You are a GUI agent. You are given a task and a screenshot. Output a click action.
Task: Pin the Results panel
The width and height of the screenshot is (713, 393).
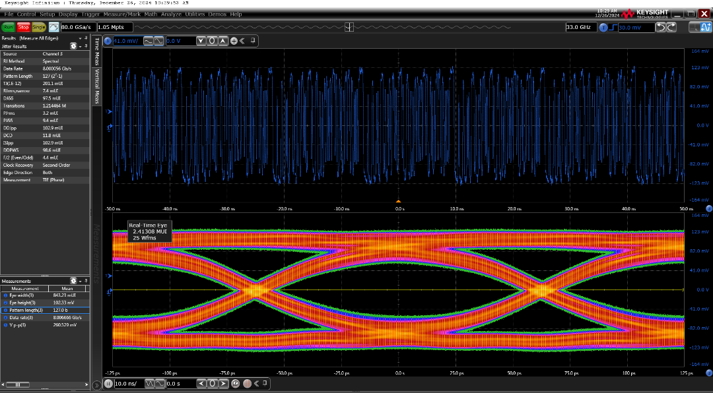86,39
